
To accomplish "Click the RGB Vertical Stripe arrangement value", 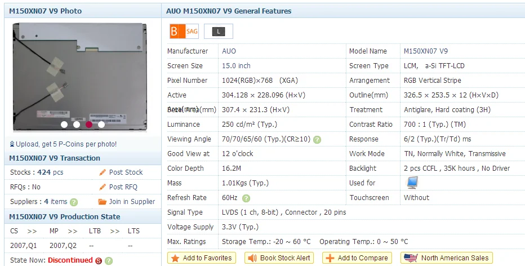I will [x=432, y=81].
